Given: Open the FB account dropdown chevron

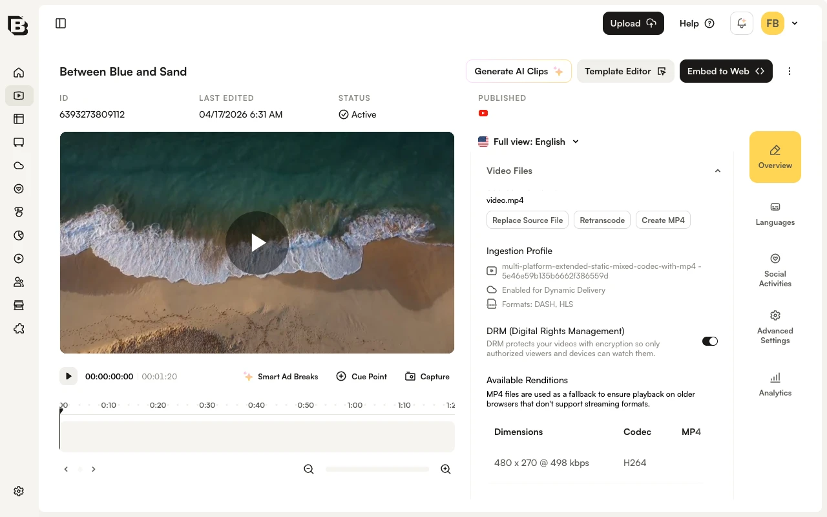Looking at the screenshot, I should point(795,23).
